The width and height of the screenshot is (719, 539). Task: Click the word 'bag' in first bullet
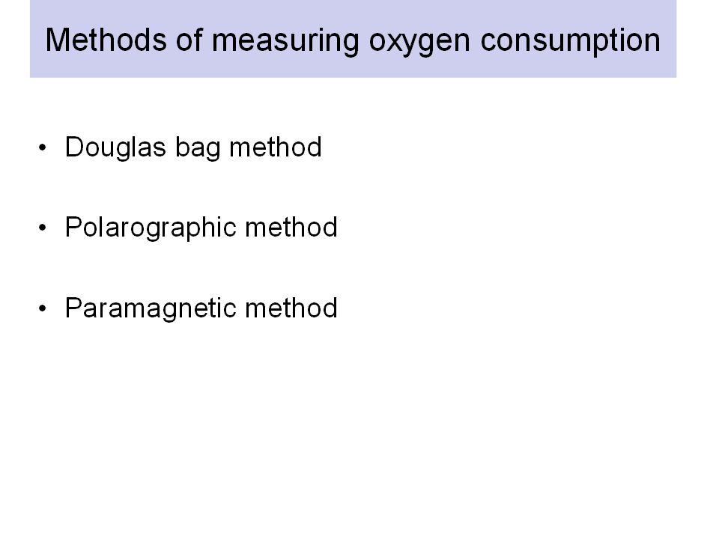(197, 148)
